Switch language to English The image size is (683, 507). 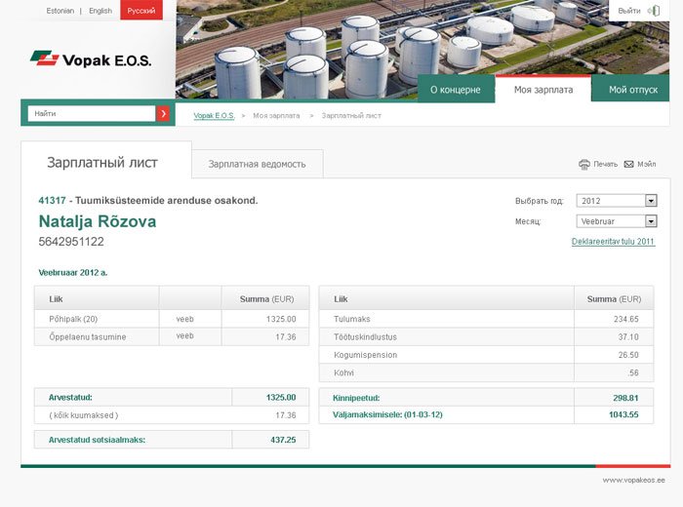coord(100,11)
